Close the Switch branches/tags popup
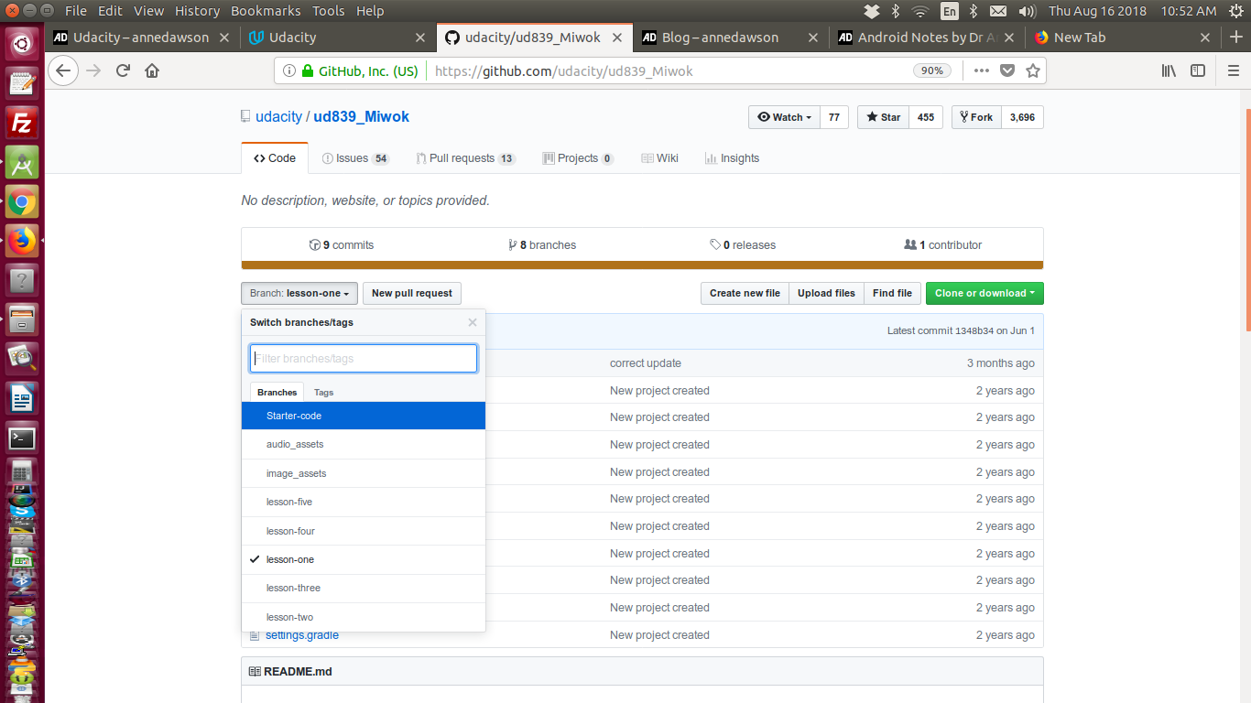Image resolution: width=1251 pixels, height=703 pixels. (473, 322)
